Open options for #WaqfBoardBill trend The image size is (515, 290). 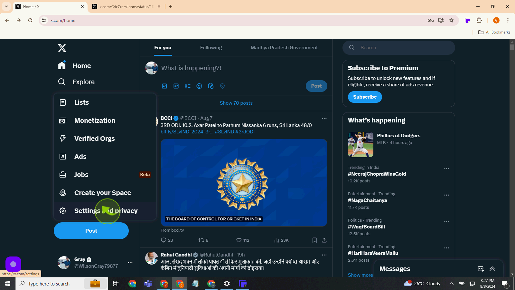click(x=446, y=222)
